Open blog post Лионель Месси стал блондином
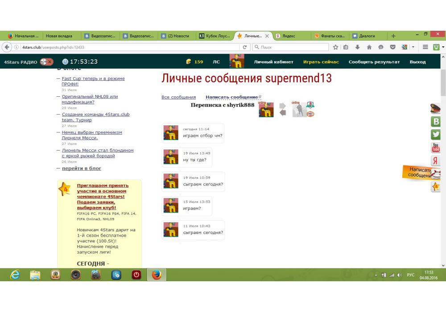This screenshot has height=312, width=446. 98,153
